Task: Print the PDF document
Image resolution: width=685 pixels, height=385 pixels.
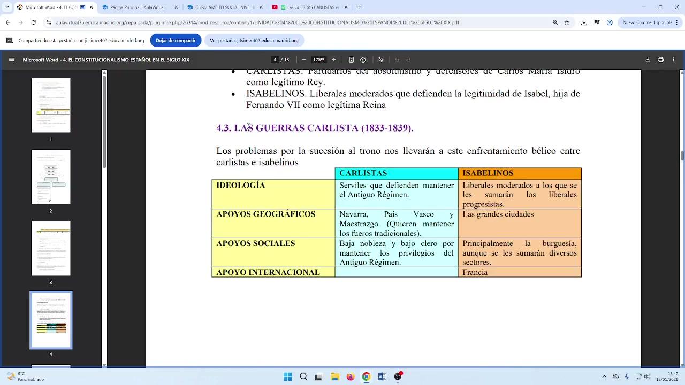Action: [x=660, y=60]
